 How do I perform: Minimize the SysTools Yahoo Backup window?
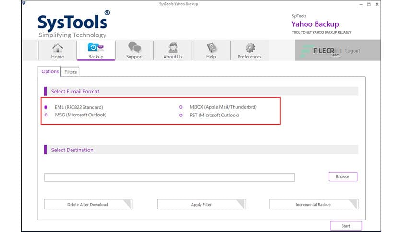click(361, 4)
